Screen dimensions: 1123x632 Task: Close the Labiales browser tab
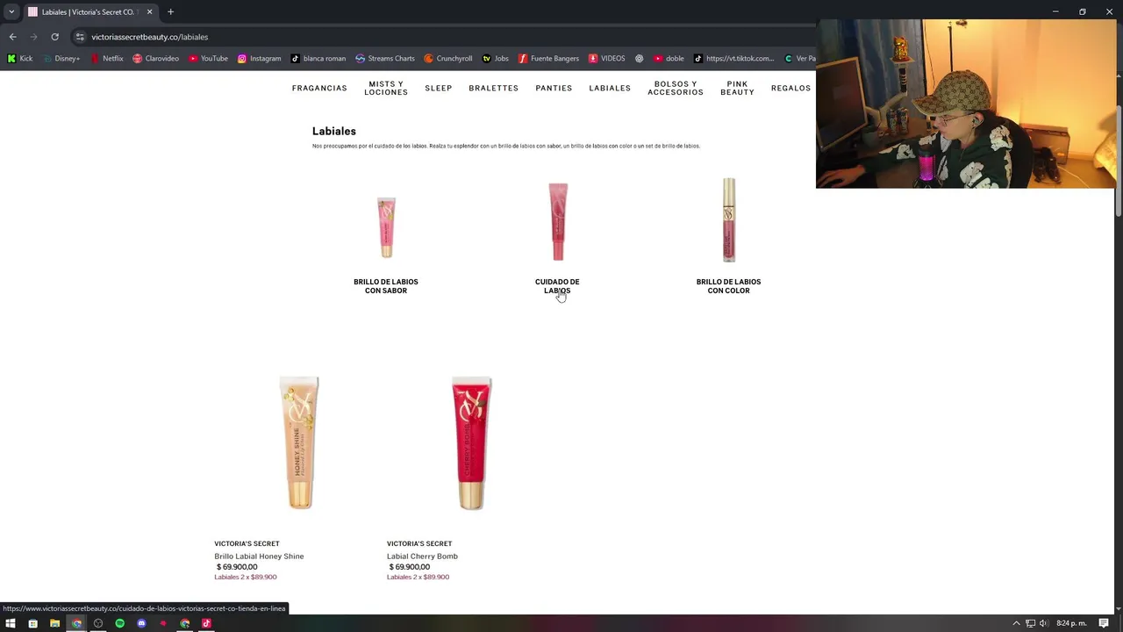coord(149,12)
